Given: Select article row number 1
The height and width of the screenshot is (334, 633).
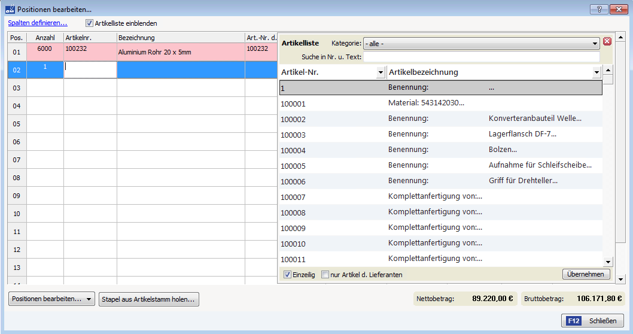Looking at the screenshot, I should [x=441, y=87].
